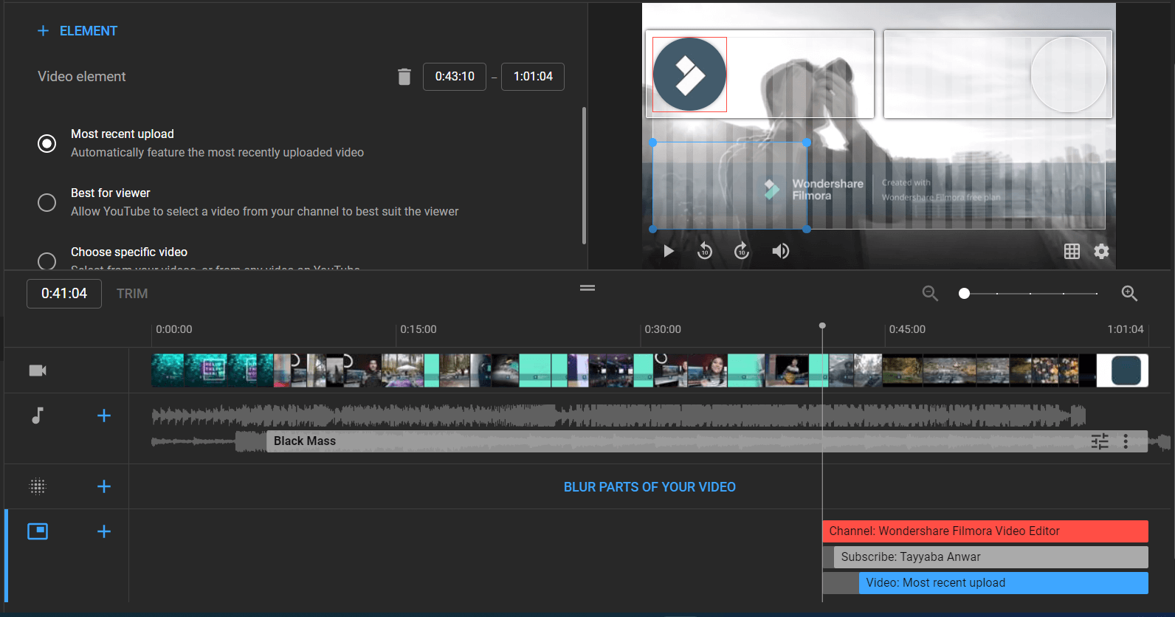The width and height of the screenshot is (1175, 617).
Task: Select the subscribe element circle in preview
Action: click(689, 75)
